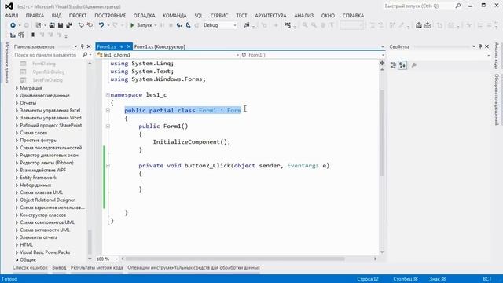This screenshot has height=283, width=503.
Task: Expand Элементы управления Excel group
Action: coord(17,110)
